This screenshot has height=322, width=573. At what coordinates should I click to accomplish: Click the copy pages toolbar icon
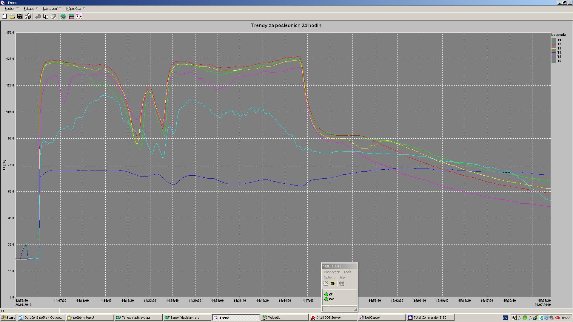46,16
